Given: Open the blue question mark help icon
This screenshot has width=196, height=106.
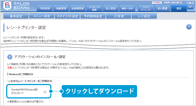Looking at the screenshot, I should [189, 27].
